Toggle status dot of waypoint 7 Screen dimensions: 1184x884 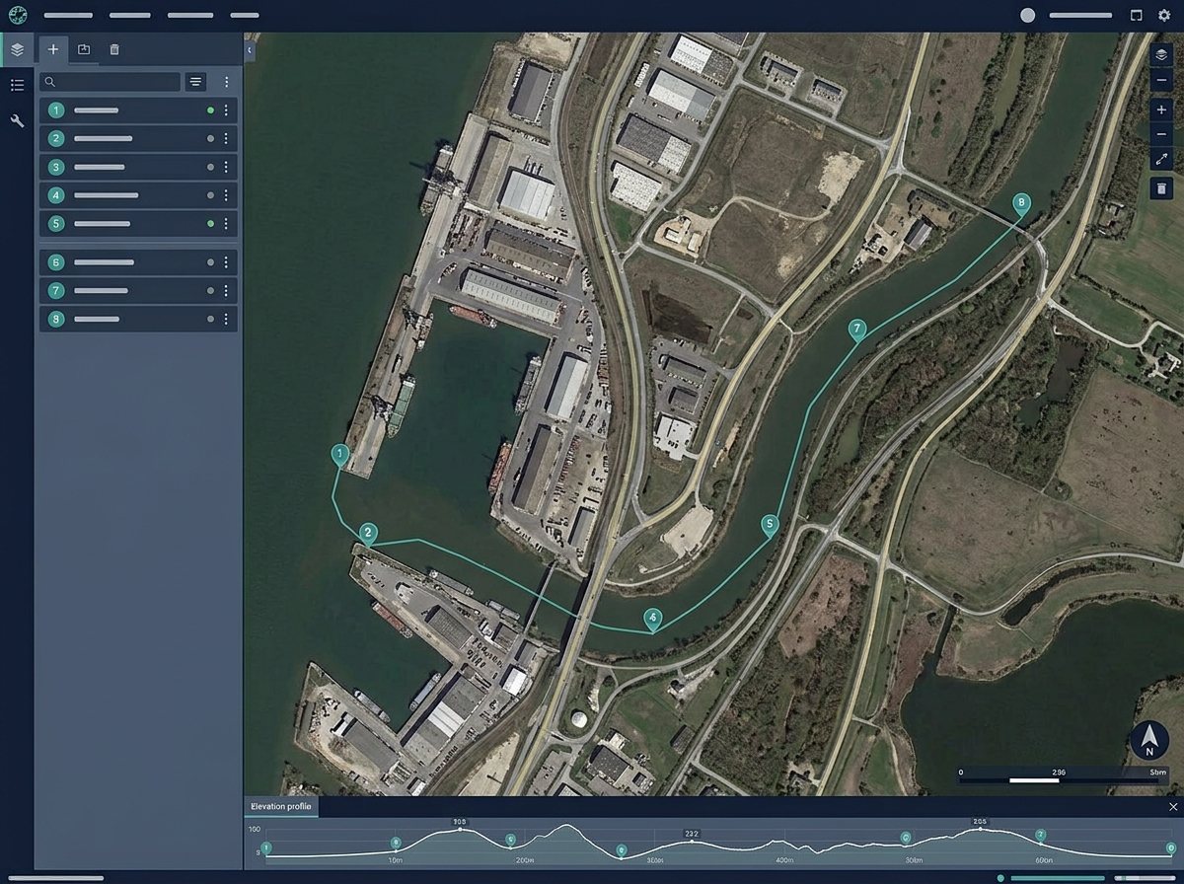point(210,291)
